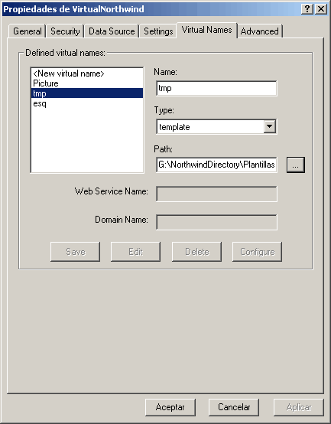Browse for path with ellipsis button
Image resolution: width=331 pixels, height=424 pixels.
pyautogui.click(x=296, y=165)
